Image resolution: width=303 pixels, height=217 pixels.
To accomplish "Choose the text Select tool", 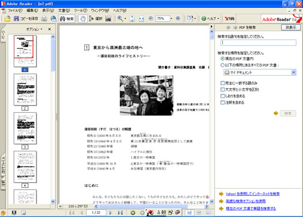I will pos(96,18).
